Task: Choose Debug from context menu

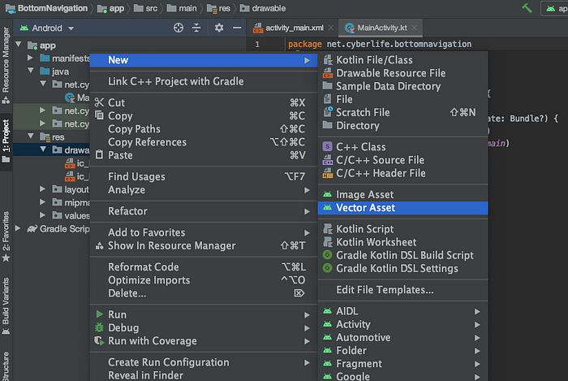Action: pos(204,327)
